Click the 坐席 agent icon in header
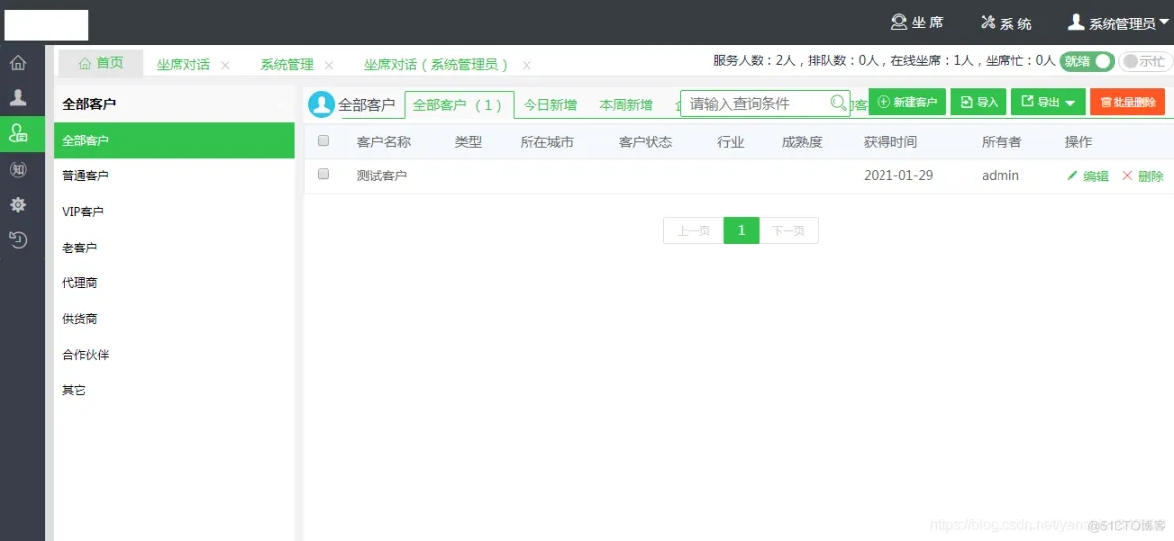 (x=899, y=23)
